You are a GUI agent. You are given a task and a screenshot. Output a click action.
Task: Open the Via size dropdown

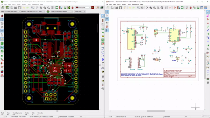[33, 11]
